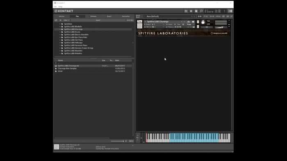Screen dimensions: 287x161
Task: Adjust the instrument pan slider
Action: tap(207, 27)
